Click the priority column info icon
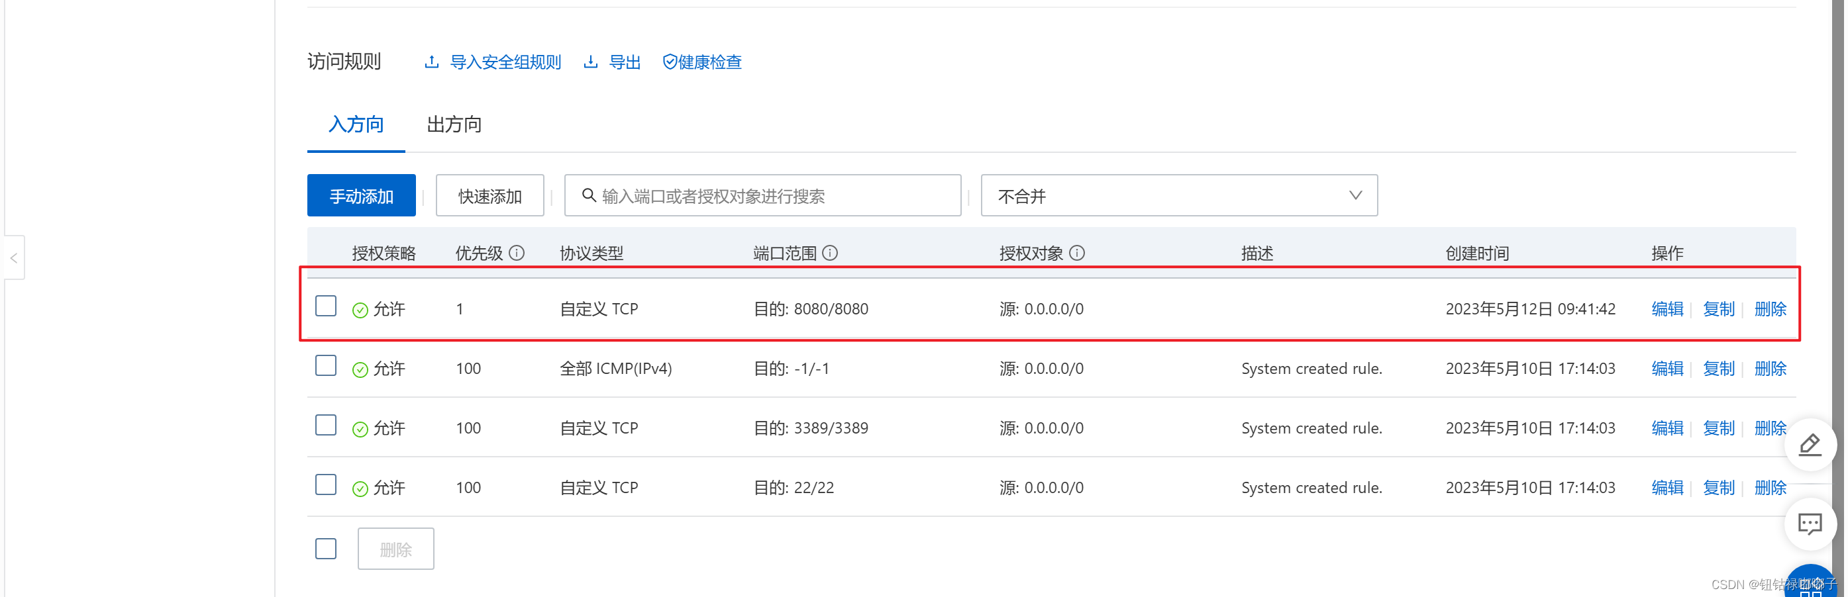 [517, 252]
